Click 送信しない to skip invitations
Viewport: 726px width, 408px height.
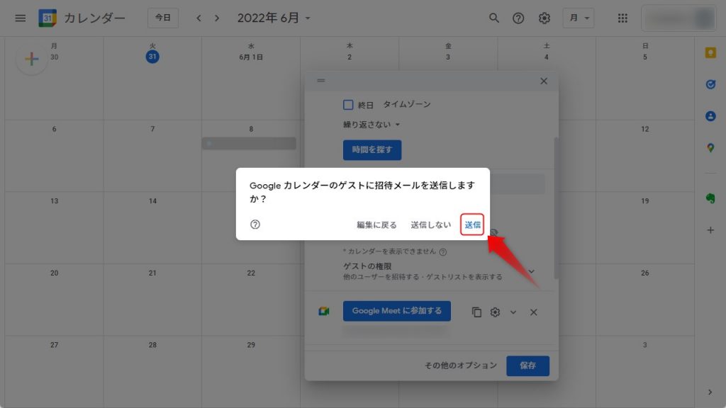pyautogui.click(x=430, y=225)
